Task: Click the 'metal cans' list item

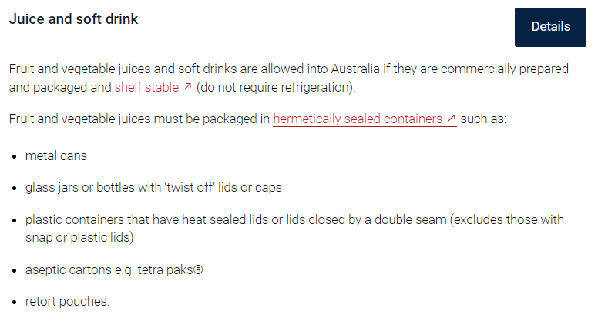Action: (56, 155)
